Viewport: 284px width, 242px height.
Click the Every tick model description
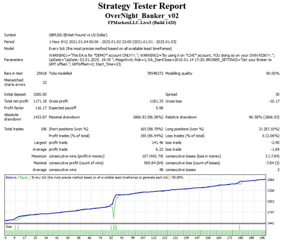tap(110, 49)
